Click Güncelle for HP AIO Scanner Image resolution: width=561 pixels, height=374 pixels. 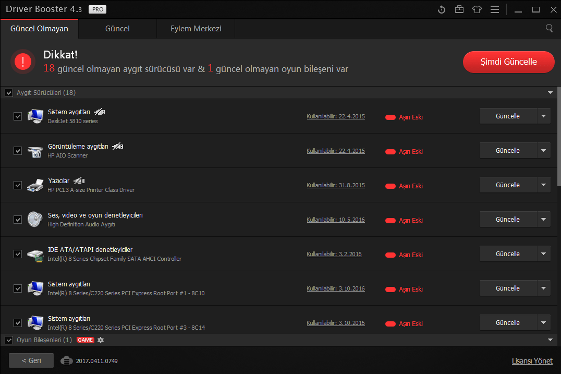point(508,150)
